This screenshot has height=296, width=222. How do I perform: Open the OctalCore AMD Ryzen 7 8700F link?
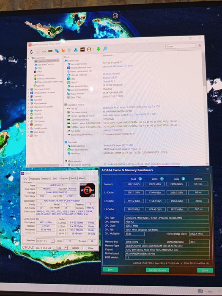pos(132,107)
